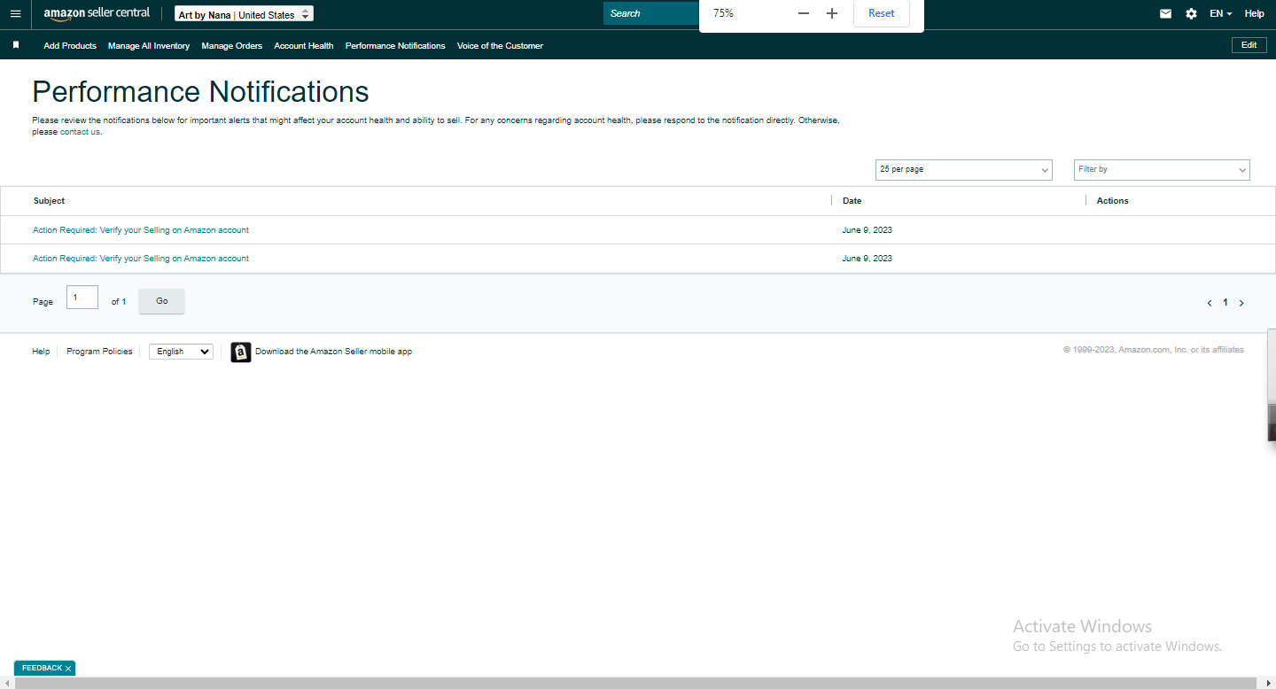The width and height of the screenshot is (1276, 689).
Task: Click the Help link in the top header
Action: tap(1254, 13)
